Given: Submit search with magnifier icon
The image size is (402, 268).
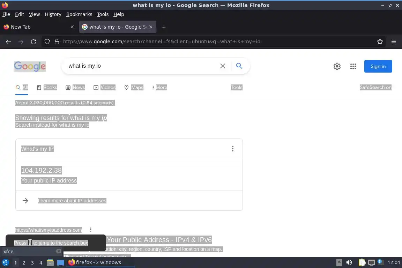Looking at the screenshot, I should 239,66.
